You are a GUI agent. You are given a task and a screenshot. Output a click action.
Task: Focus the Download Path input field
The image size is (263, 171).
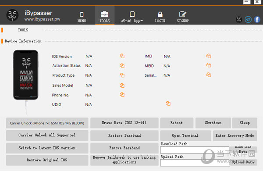click(x=195, y=150)
